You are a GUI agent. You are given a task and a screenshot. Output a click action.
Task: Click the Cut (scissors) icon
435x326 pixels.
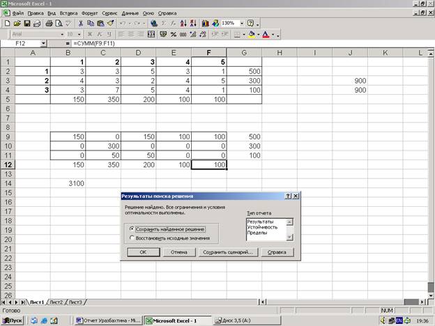coord(81,23)
